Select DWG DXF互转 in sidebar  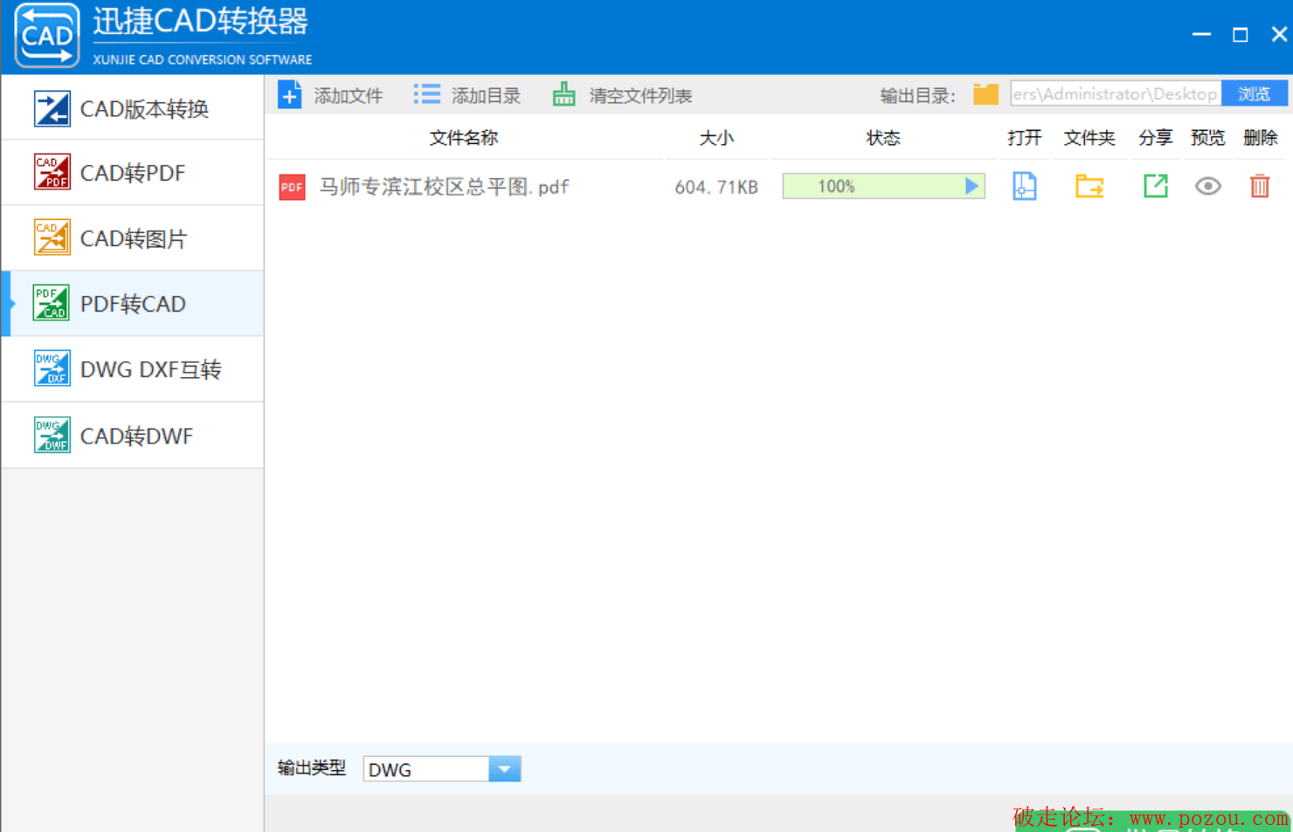(133, 369)
